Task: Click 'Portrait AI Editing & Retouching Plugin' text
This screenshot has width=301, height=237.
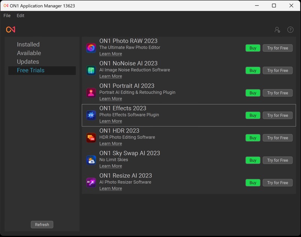Action: click(137, 92)
